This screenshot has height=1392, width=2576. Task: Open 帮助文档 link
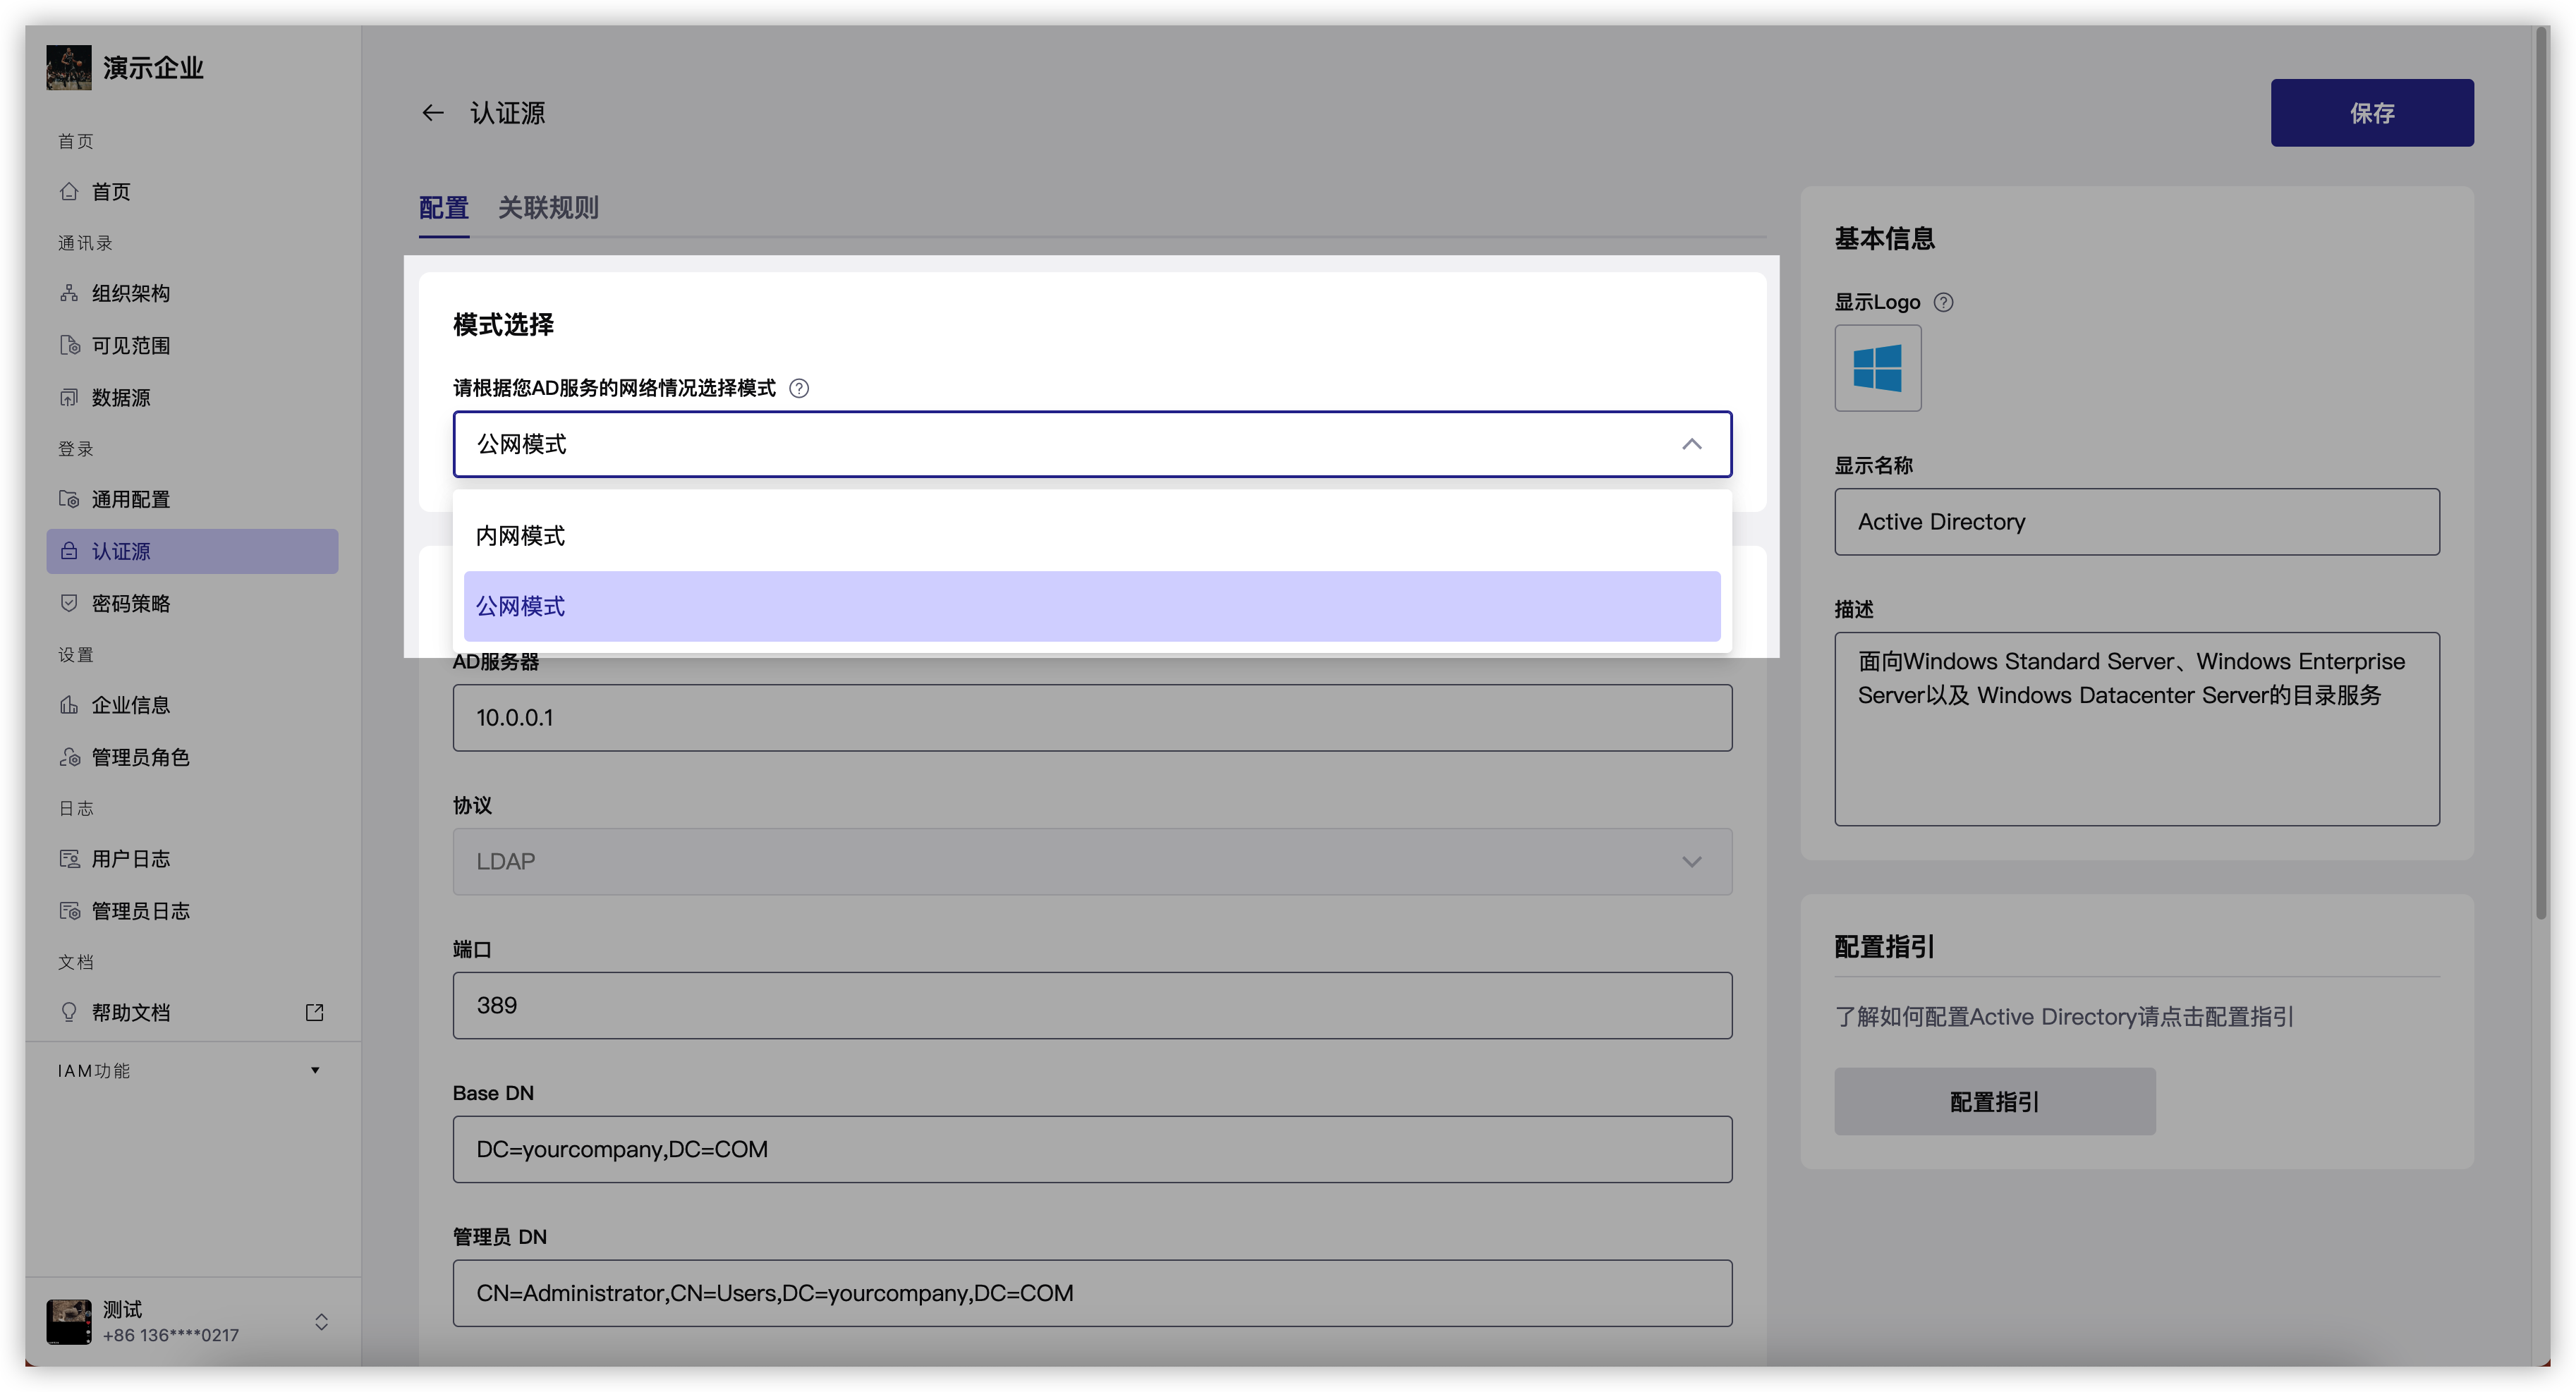pyautogui.click(x=192, y=1012)
